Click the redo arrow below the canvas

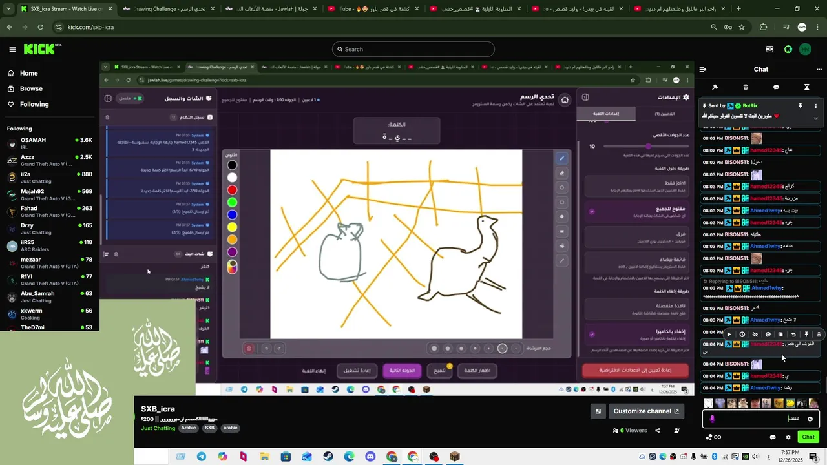[279, 349]
